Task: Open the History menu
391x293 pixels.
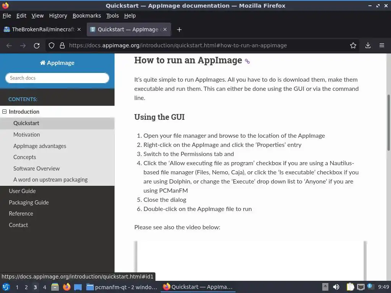Action: (x=58, y=16)
